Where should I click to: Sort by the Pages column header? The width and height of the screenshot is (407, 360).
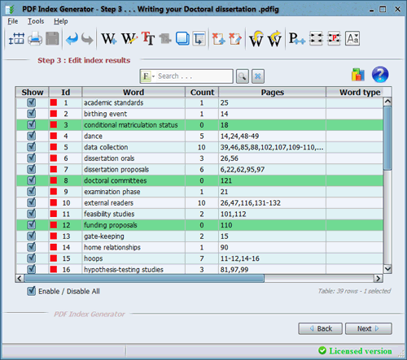point(273,92)
